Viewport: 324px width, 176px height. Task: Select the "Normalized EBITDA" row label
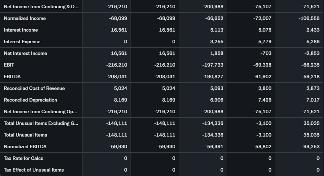pyautogui.click(x=25, y=147)
